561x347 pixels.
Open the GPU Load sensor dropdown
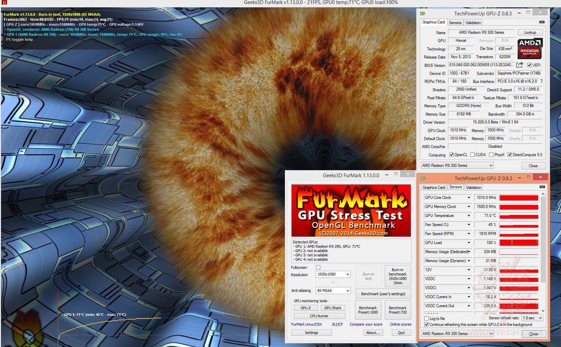click(x=469, y=243)
